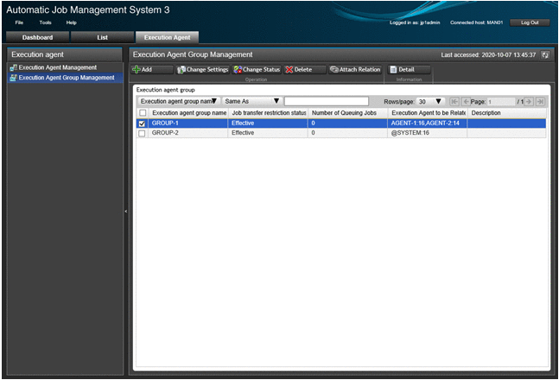Sort by Execution agent group name column
Screen dimensions: 559x380
click(189, 113)
